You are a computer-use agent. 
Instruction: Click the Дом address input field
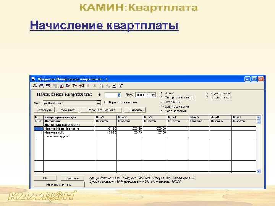pyautogui.click(x=70, y=103)
